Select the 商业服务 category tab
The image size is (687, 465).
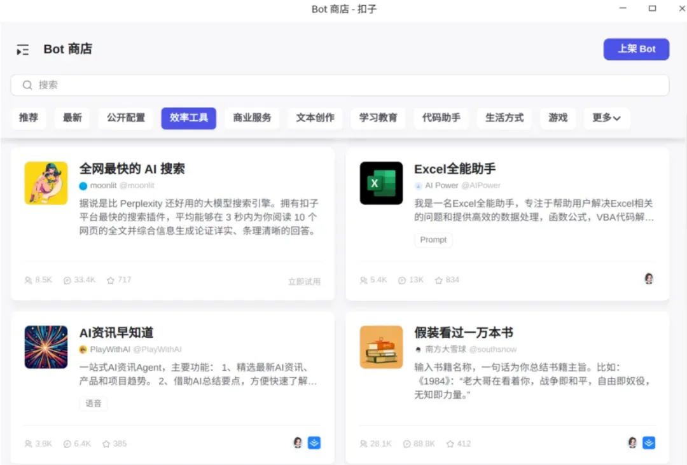252,118
